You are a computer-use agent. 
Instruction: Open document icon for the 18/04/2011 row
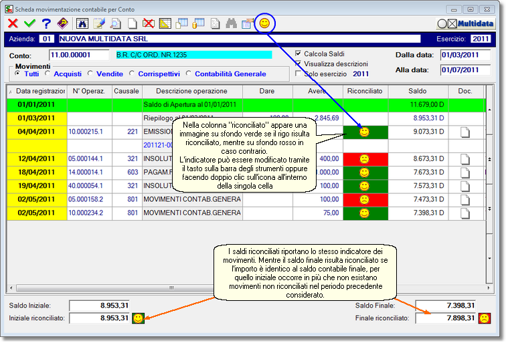coord(465,173)
